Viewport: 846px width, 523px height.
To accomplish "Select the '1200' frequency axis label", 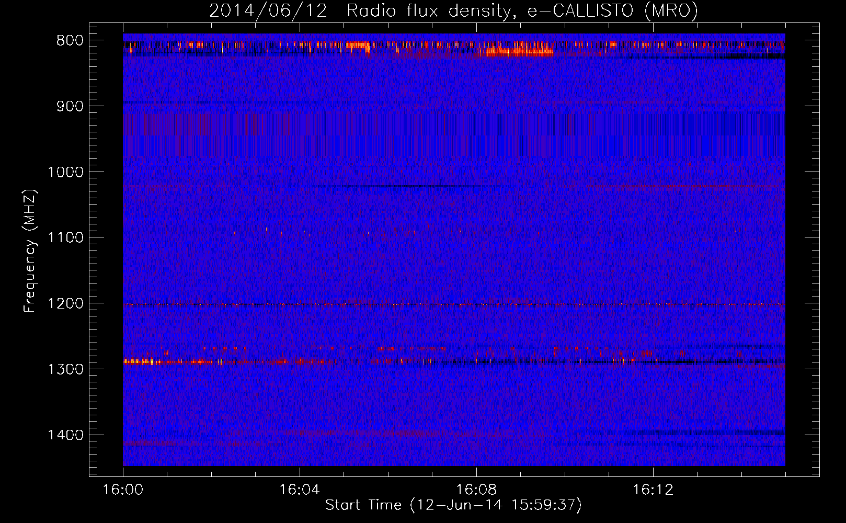I will pos(65,304).
